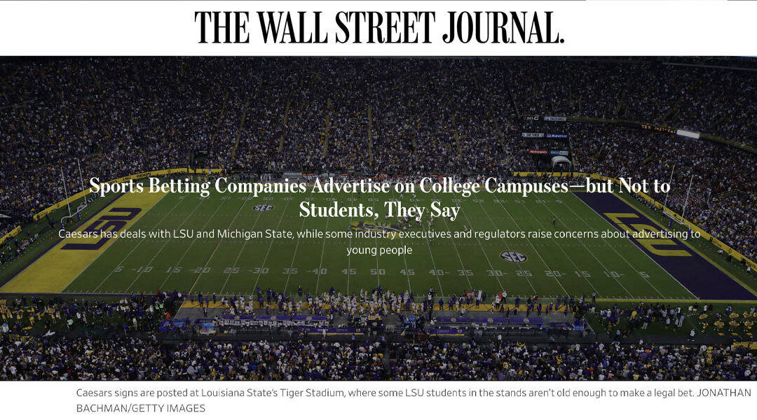Open the Sports Betting Companies headline
Screen dimensions: 757x420
coord(379,197)
